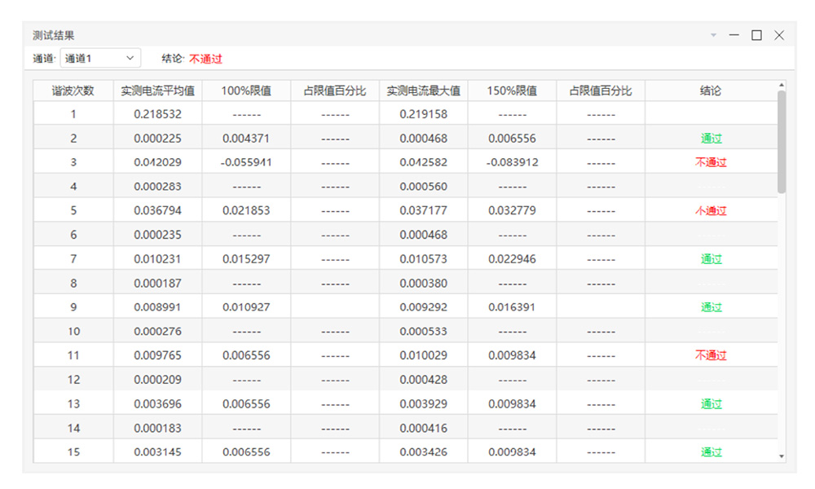Open the 通道1 channel dropdown
This screenshot has height=489, width=815.
pyautogui.click(x=100, y=58)
